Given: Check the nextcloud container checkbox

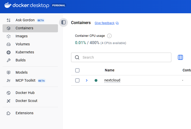Looking at the screenshot, I should click(77, 80).
